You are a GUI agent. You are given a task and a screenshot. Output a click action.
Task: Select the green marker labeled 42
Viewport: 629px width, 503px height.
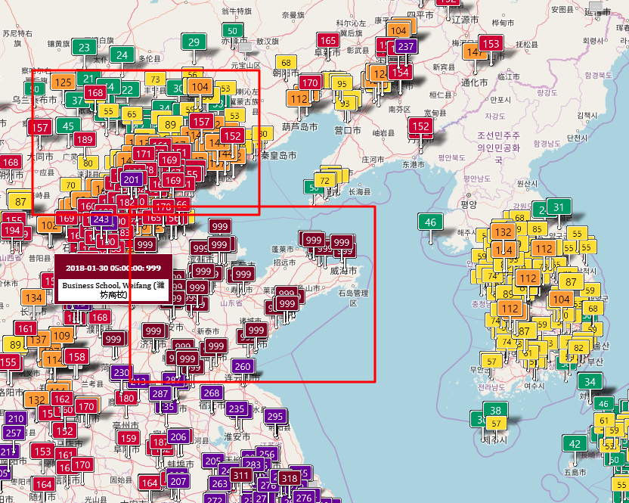coord(575,444)
